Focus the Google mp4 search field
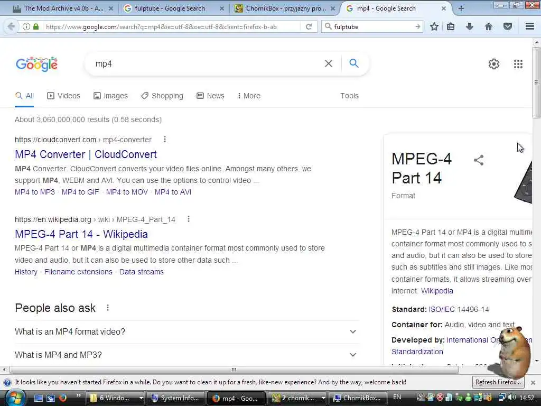This screenshot has width=541, height=406. click(x=207, y=64)
